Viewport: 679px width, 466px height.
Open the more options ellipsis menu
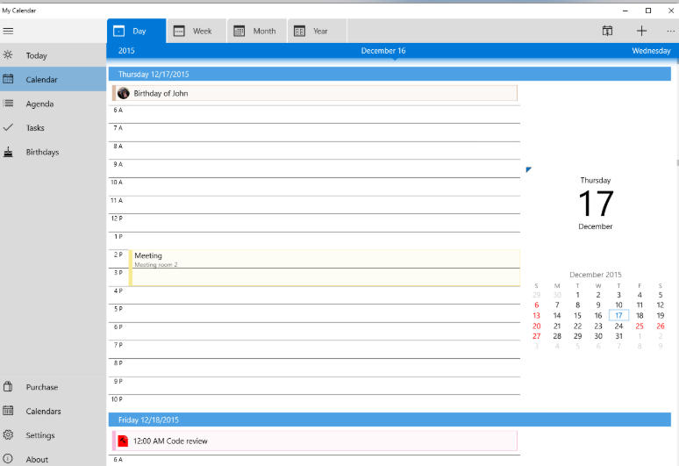tap(670, 31)
